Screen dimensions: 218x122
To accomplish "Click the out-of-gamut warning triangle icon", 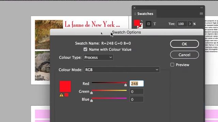I will click(61, 95).
